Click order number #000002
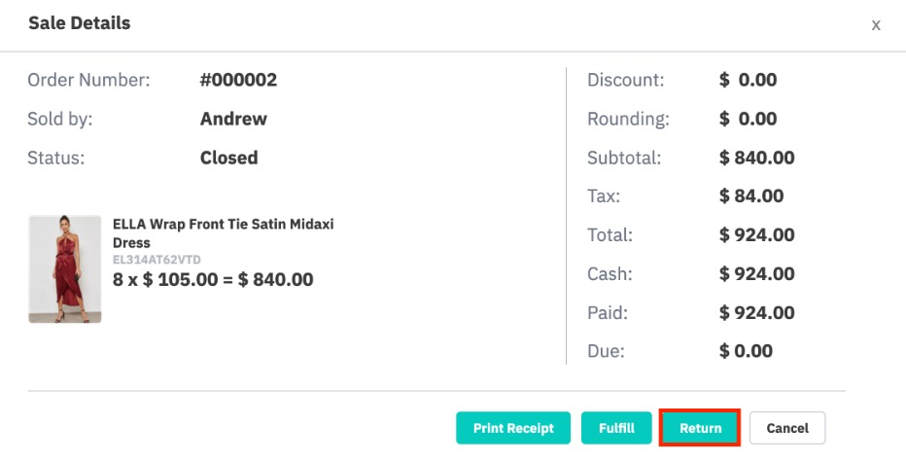The image size is (906, 462). point(238,80)
